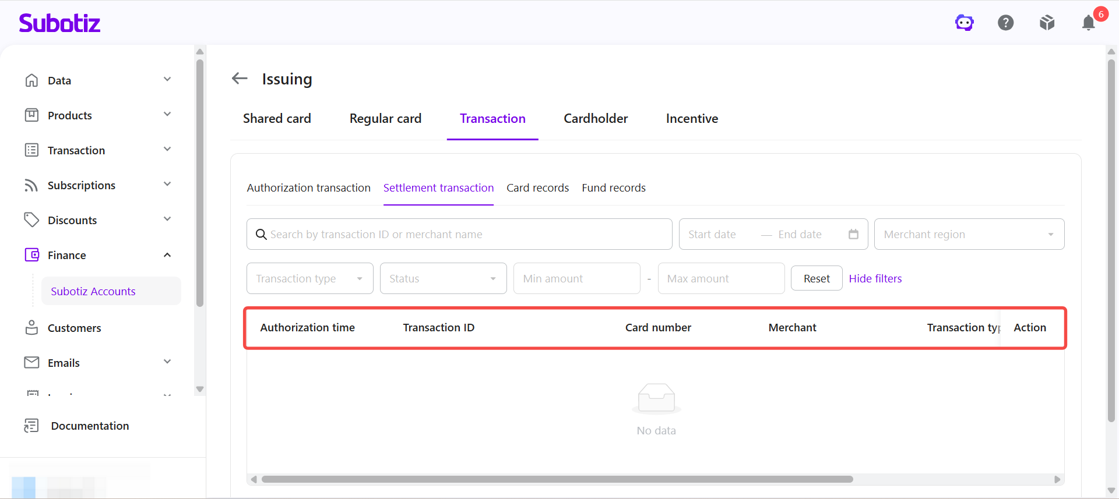Open the Authorization transaction sub-tab
The height and width of the screenshot is (499, 1119).
pos(308,188)
